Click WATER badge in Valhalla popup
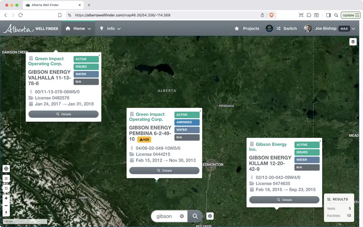This screenshot has height=227, width=363. pyautogui.click(x=86, y=74)
